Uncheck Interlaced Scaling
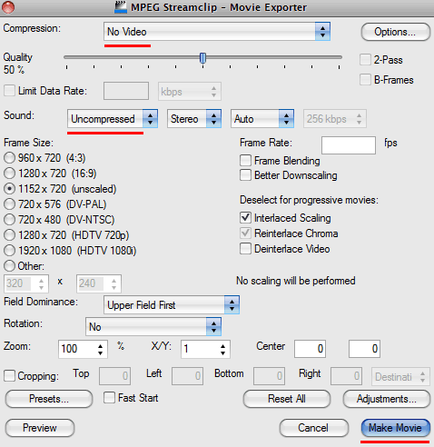This screenshot has height=447, width=434. point(245,217)
